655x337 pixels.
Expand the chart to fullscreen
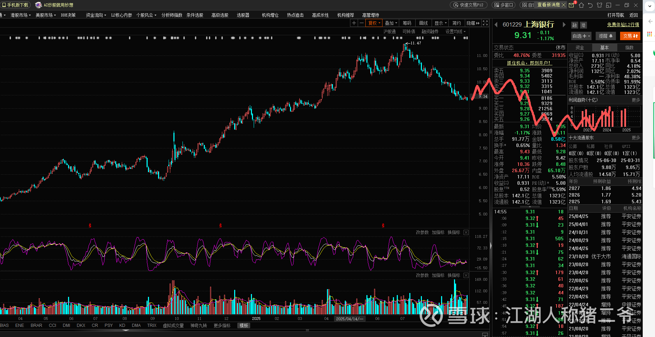tap(485, 23)
